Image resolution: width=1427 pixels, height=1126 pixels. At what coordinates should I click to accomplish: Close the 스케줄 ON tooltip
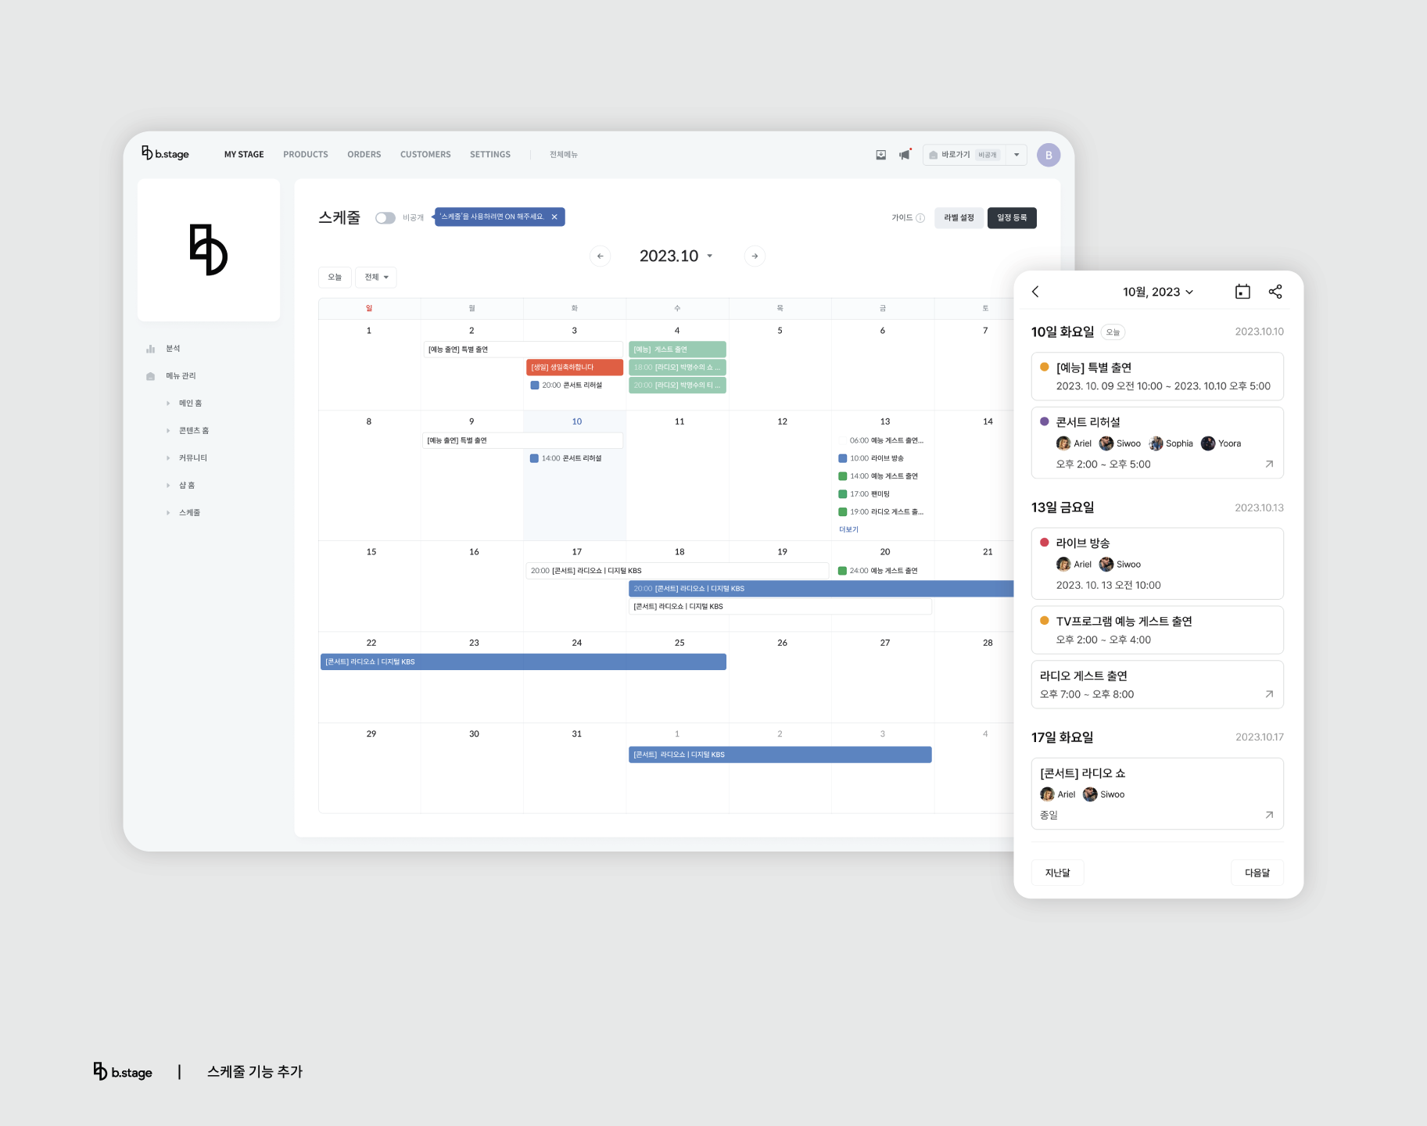click(x=554, y=217)
